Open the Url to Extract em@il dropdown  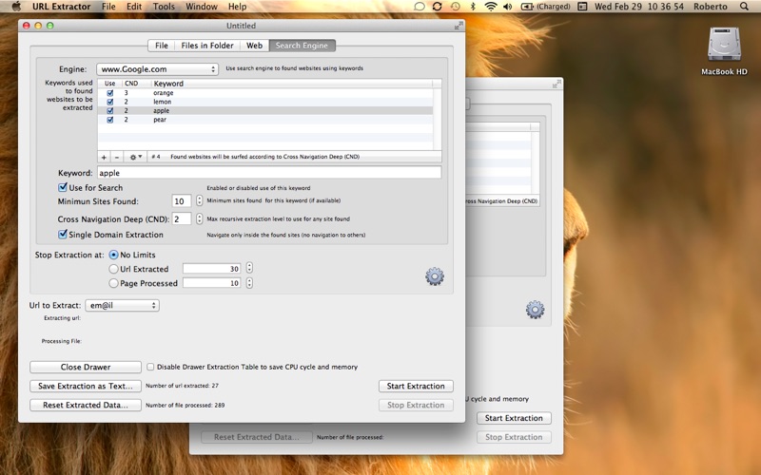coord(123,305)
